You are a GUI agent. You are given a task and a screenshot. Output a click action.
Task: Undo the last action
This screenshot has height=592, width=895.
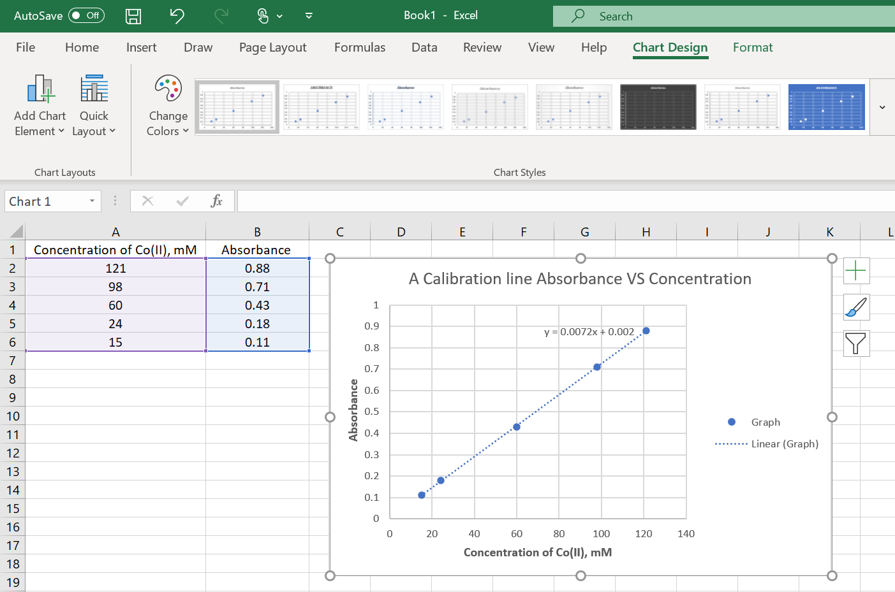click(177, 15)
